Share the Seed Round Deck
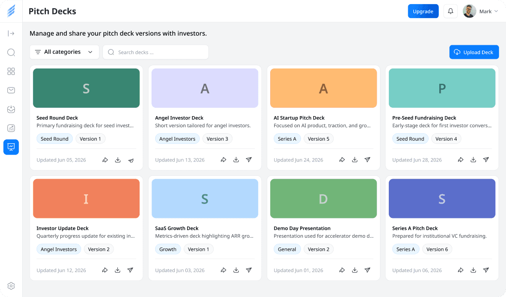Image resolution: width=506 pixels, height=297 pixels. click(105, 160)
